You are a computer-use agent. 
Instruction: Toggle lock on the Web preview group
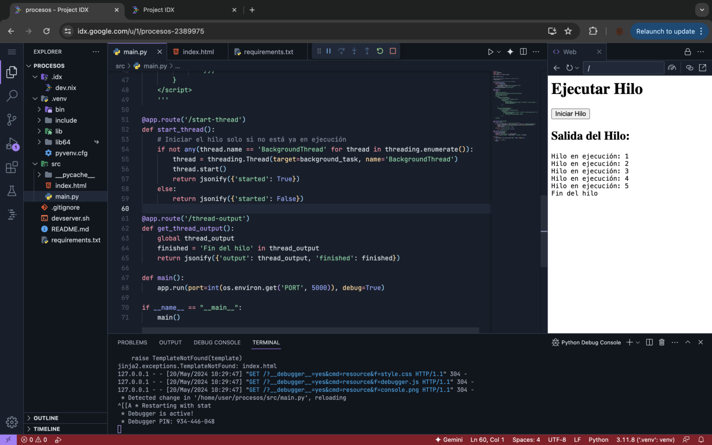[687, 52]
